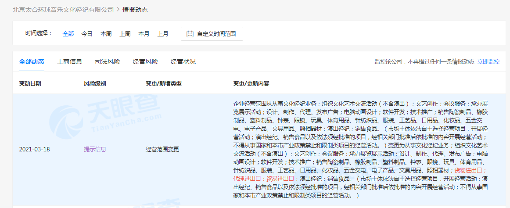510x208 pixels.
Task: Click the 经营范围变更 type cell
Action: coord(162,150)
